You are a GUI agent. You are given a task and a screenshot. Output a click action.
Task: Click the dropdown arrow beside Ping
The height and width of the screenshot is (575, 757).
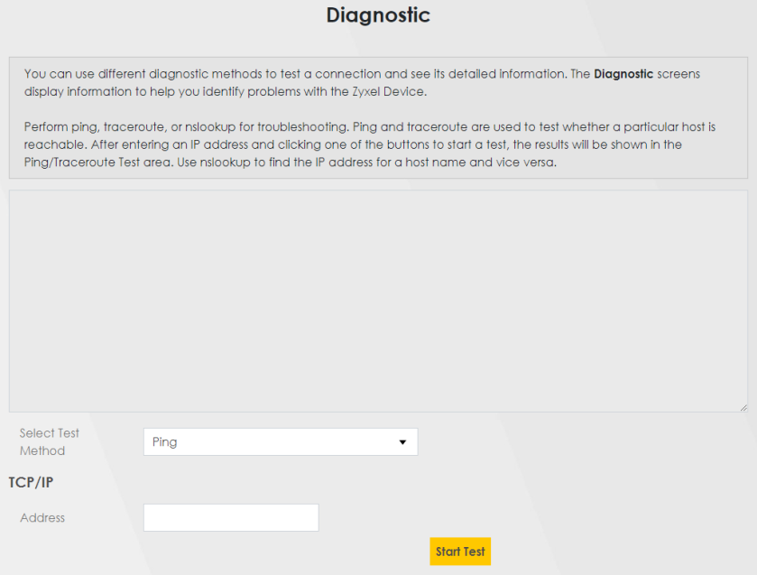[402, 442]
